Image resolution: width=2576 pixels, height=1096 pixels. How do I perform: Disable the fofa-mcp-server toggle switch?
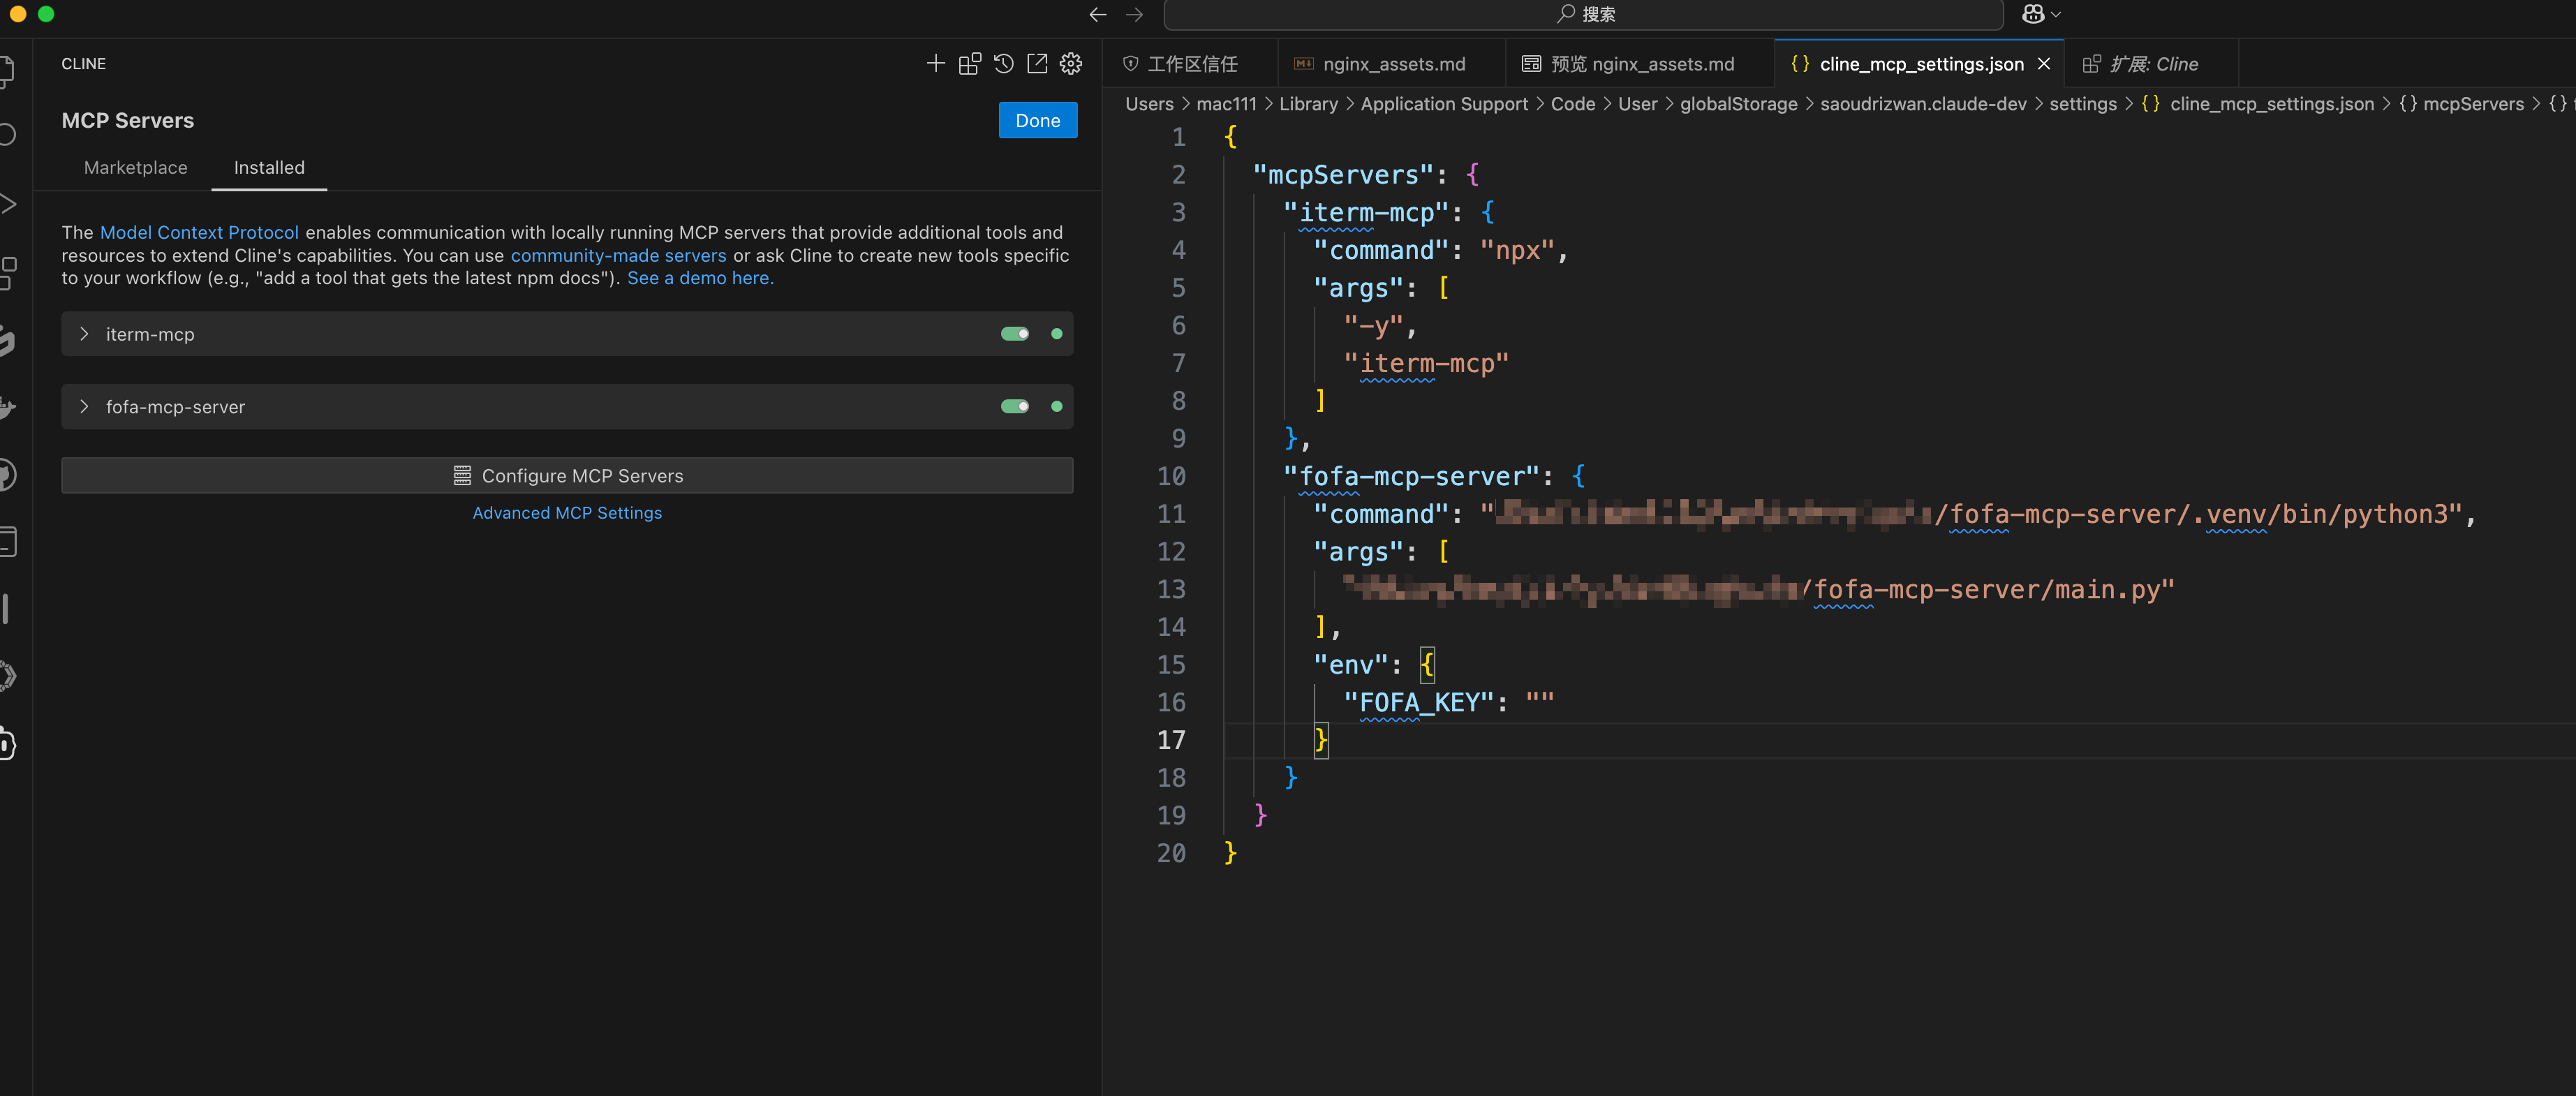point(1014,407)
